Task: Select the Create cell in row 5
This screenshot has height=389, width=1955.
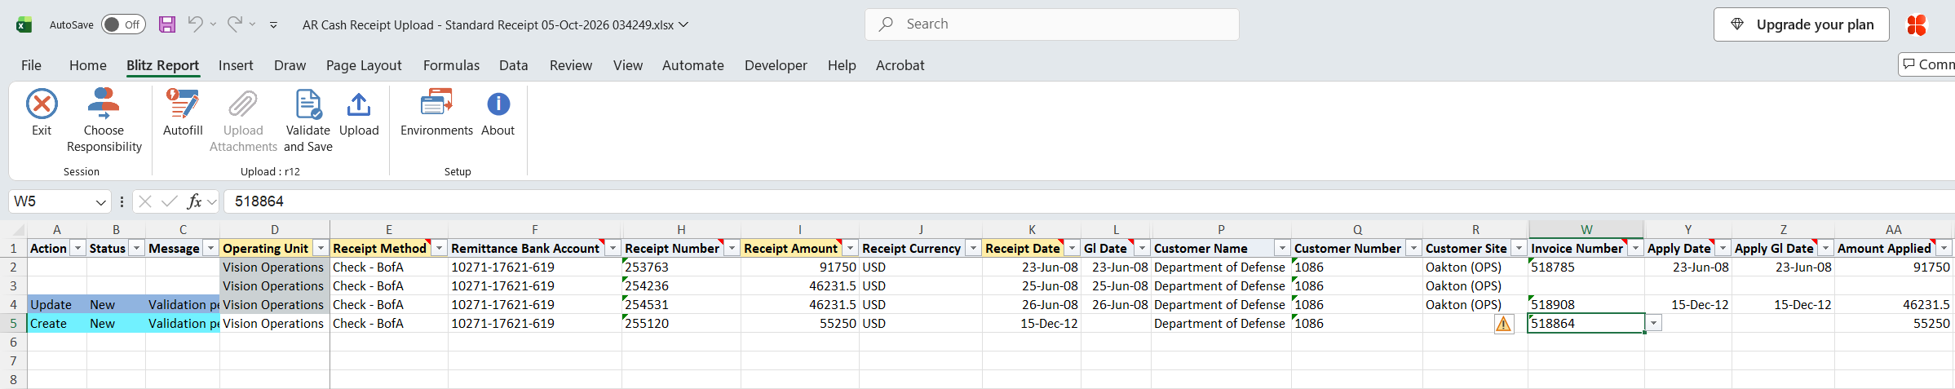Action: [57, 324]
